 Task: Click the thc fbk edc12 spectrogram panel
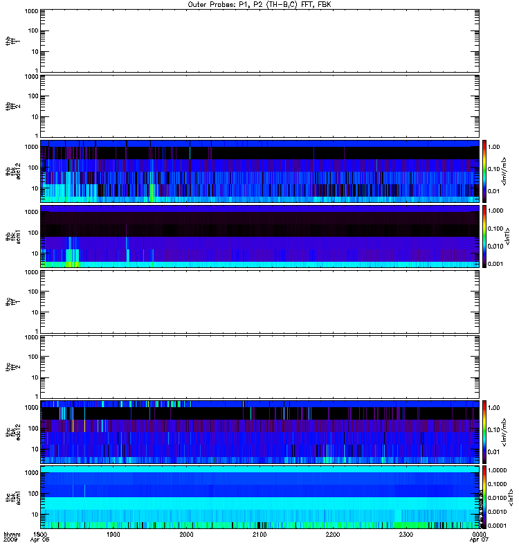[x=259, y=431]
